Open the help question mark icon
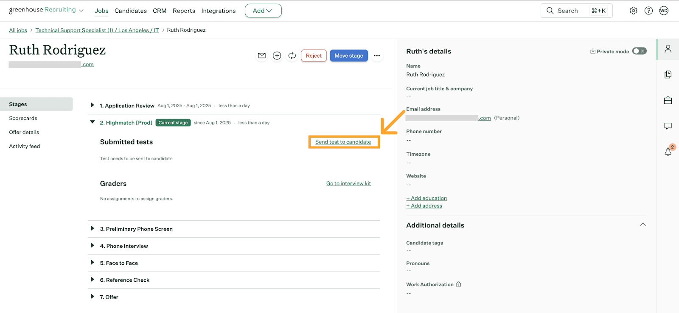Image resolution: width=679 pixels, height=313 pixels. click(x=648, y=11)
